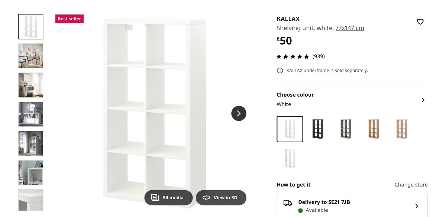
Task: Expand the Choose colour chevron
Action: (x=423, y=100)
